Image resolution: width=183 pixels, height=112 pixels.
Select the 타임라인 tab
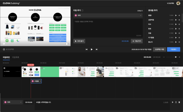pyautogui.click(x=6, y=57)
